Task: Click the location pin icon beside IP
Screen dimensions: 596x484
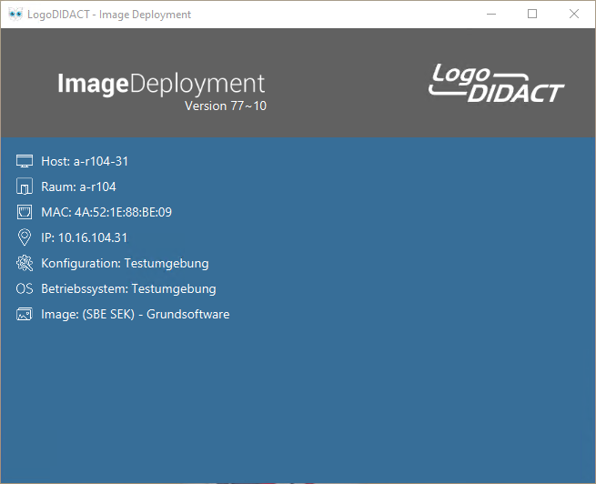Action: click(x=25, y=237)
